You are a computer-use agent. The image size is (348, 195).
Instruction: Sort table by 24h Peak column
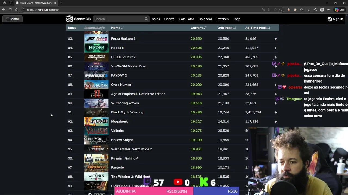point(227,28)
